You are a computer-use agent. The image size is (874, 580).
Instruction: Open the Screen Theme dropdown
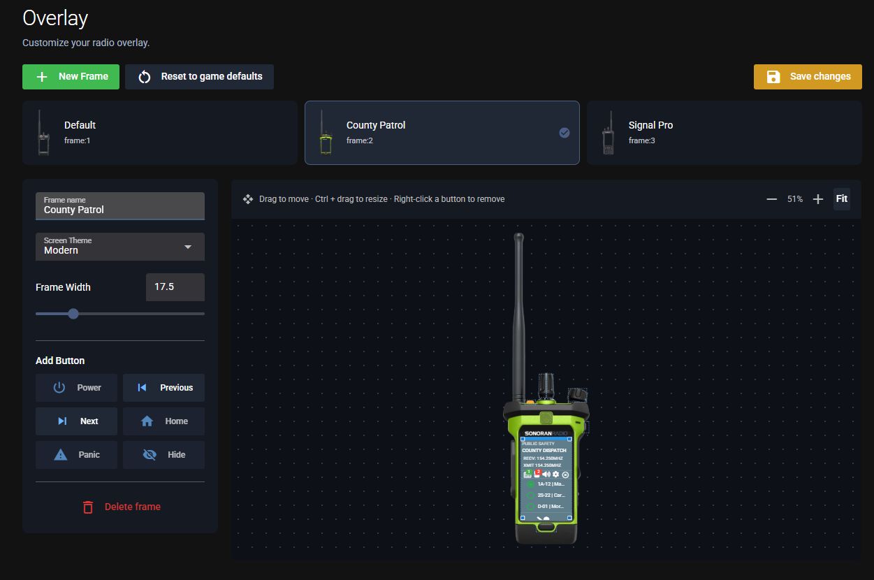coord(120,247)
